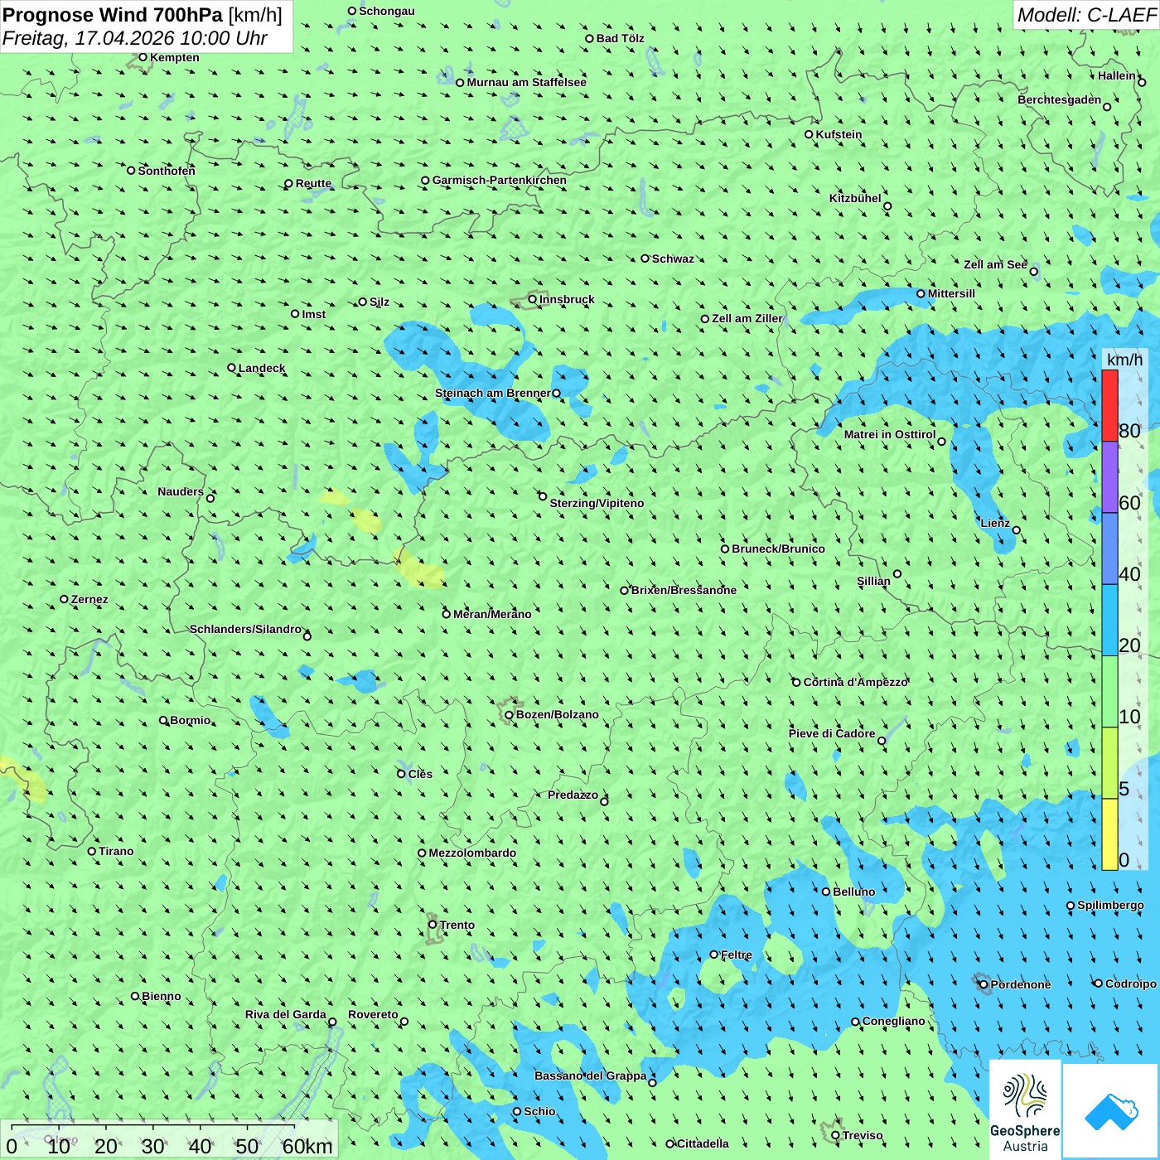Click the 'Freitag, 17.04.2026 10:00 Uhr' date
This screenshot has height=1160, width=1160.
135,38
